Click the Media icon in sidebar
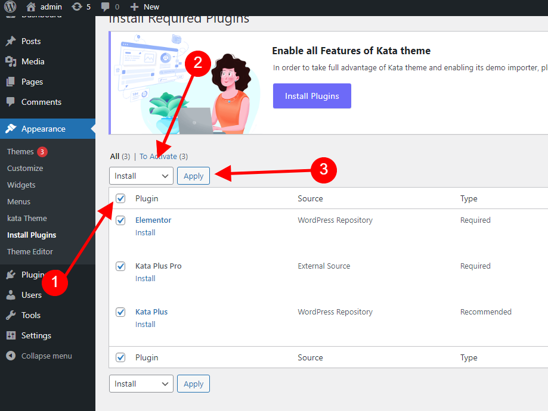The height and width of the screenshot is (411, 548). tap(11, 61)
